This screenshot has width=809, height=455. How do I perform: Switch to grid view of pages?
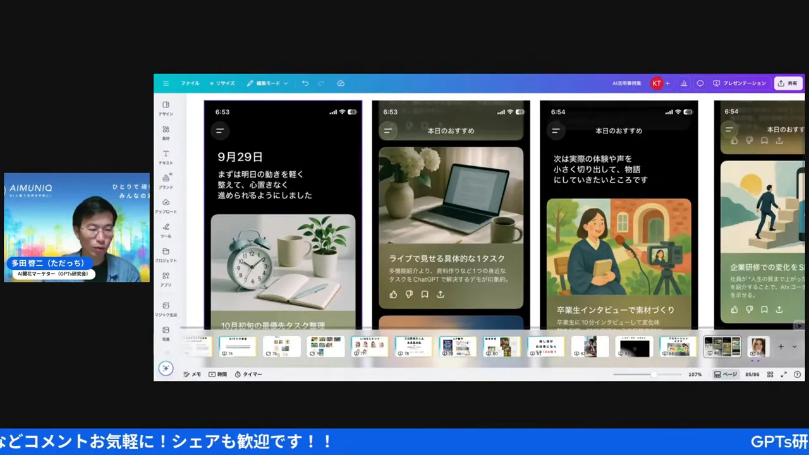click(770, 374)
